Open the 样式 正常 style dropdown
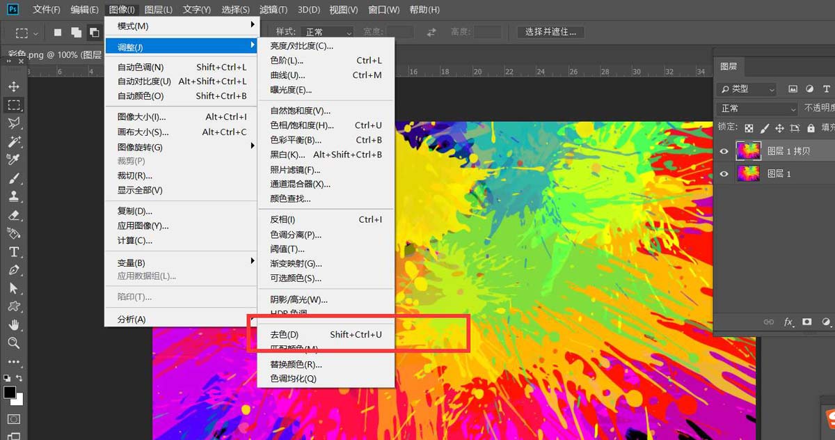This screenshot has width=835, height=440. click(327, 32)
